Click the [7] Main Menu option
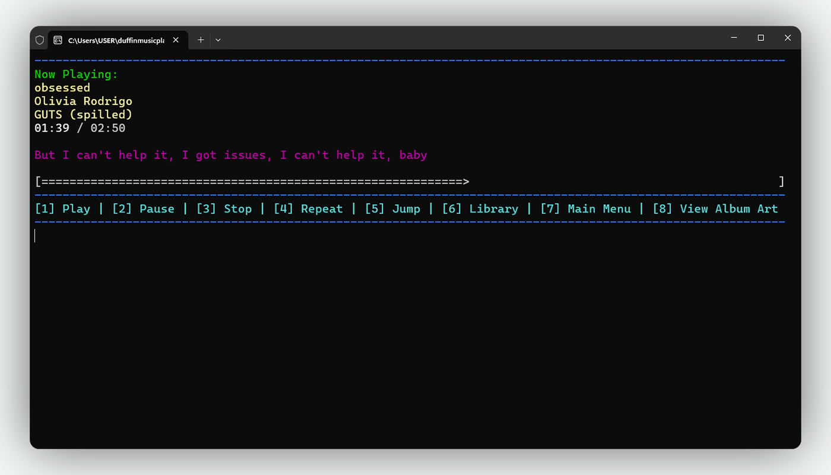This screenshot has width=831, height=475. [585, 209]
